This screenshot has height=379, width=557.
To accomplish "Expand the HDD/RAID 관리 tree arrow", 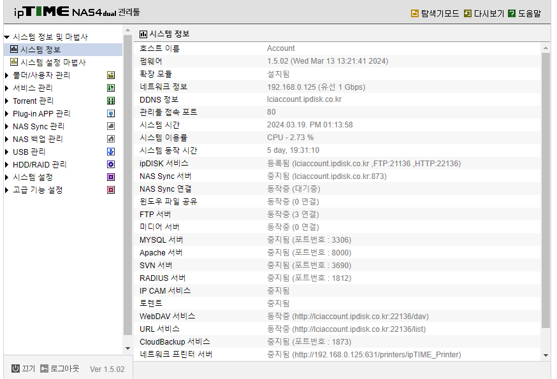I will pos(6,165).
